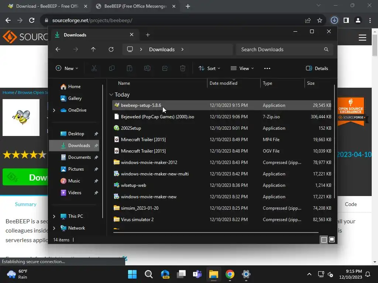Click the Copy icon in Explorer toolbar
The image size is (378, 283).
click(x=112, y=68)
